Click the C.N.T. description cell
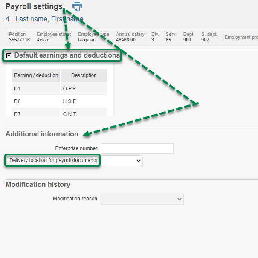The height and width of the screenshot is (258, 258). coord(70,113)
